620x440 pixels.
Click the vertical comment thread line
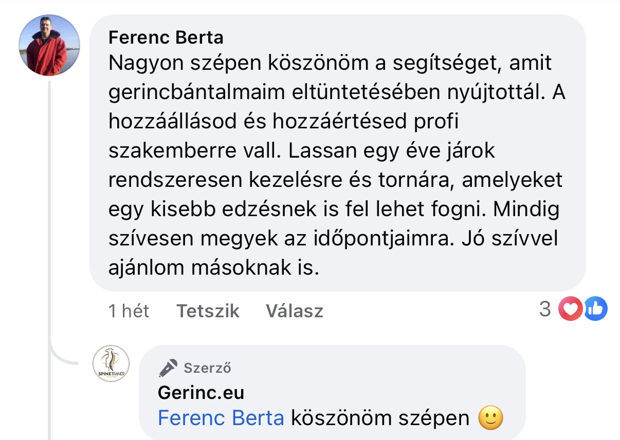coord(50,205)
